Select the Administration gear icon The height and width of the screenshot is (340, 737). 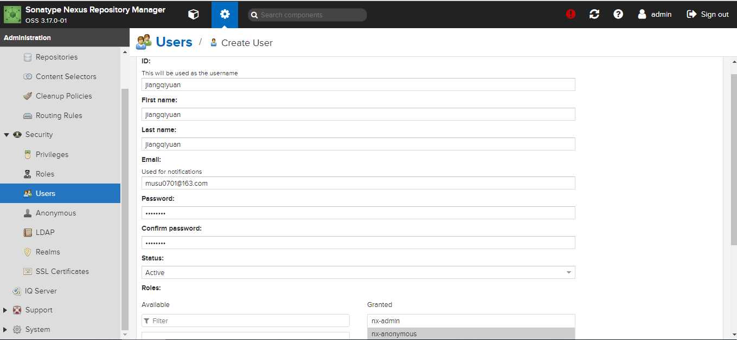225,15
